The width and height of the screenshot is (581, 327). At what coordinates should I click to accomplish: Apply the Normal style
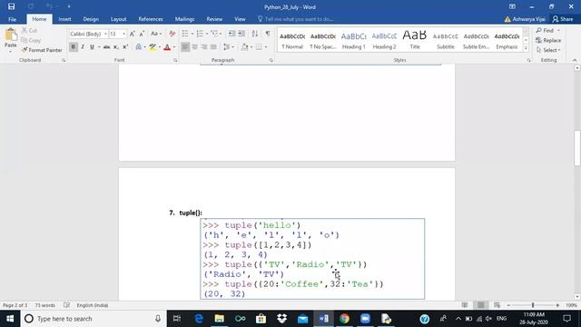pos(292,40)
